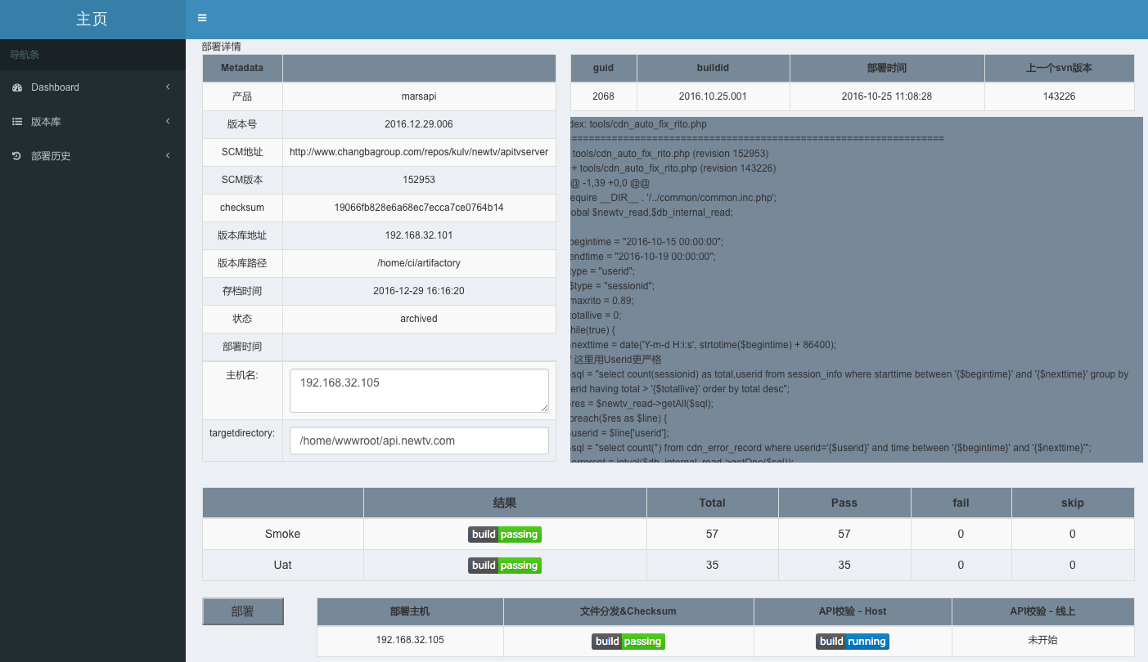Click the 部署 deploy button

[x=243, y=611]
